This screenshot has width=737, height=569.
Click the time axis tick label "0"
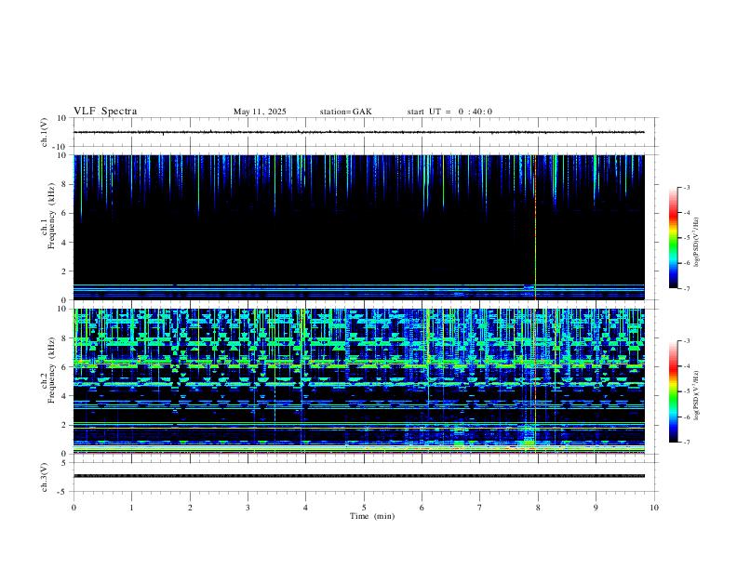74,508
